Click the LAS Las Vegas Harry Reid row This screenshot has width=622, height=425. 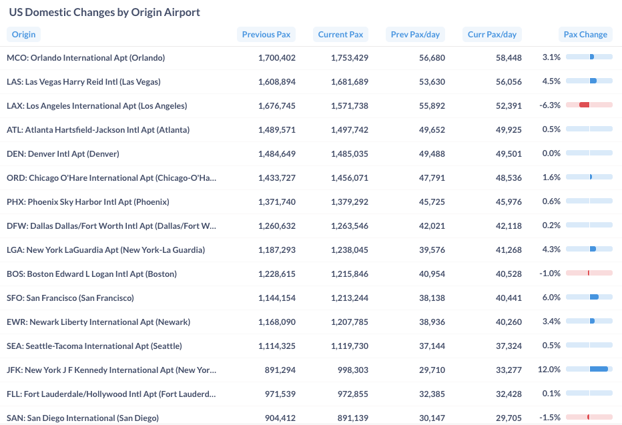coord(83,82)
